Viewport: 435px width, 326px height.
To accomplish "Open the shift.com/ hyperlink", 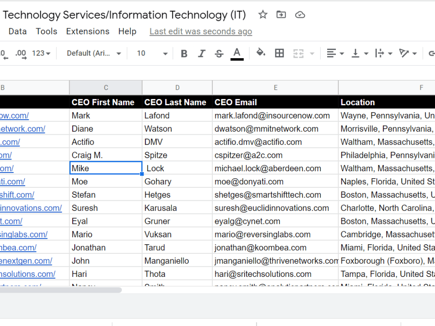I will (17, 195).
